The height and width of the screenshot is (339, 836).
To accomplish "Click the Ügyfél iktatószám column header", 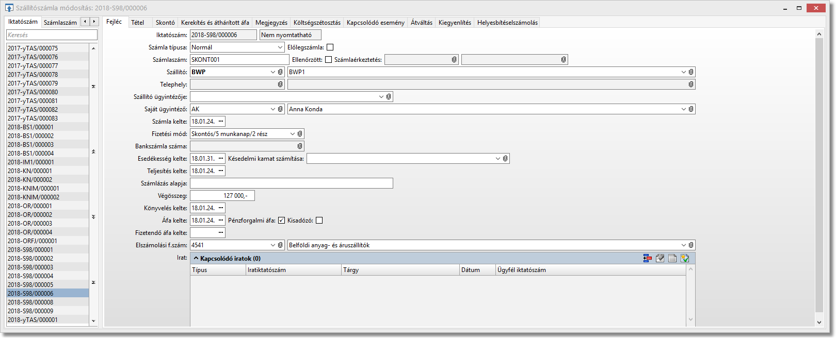I will [590, 270].
